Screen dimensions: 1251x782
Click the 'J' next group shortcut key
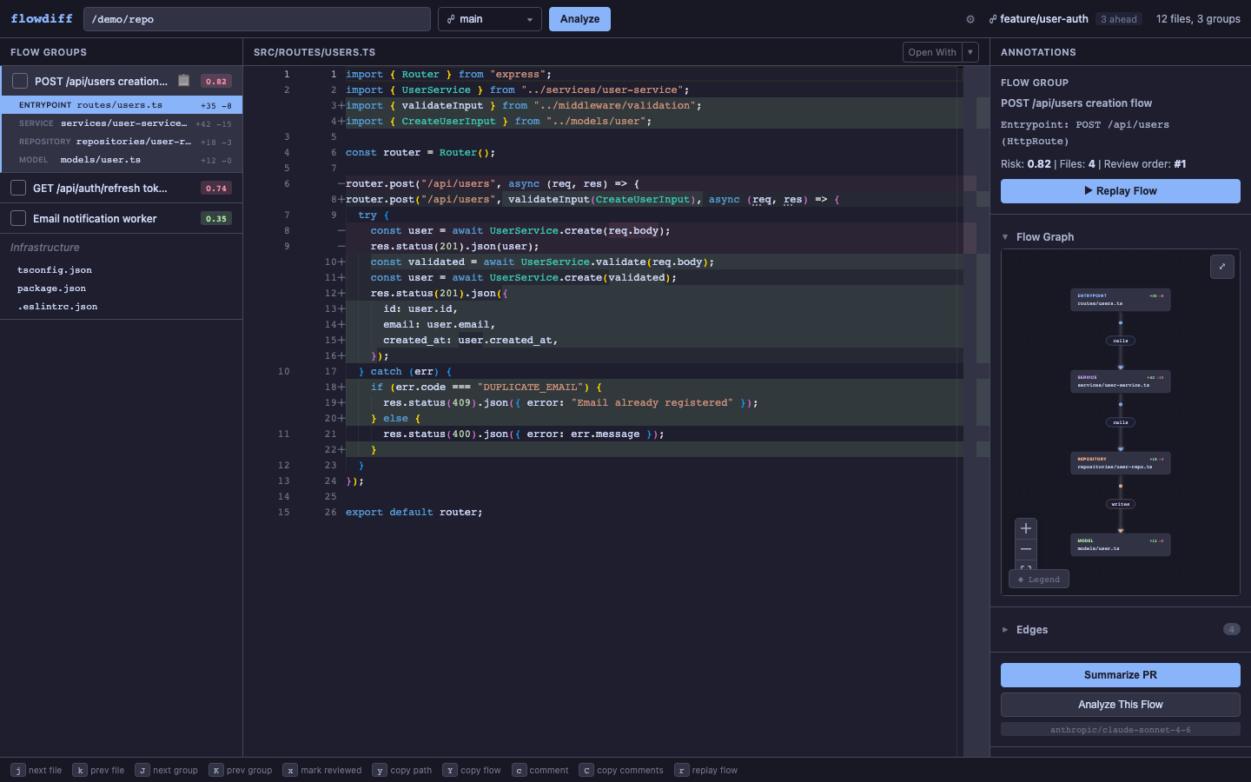pos(142,770)
